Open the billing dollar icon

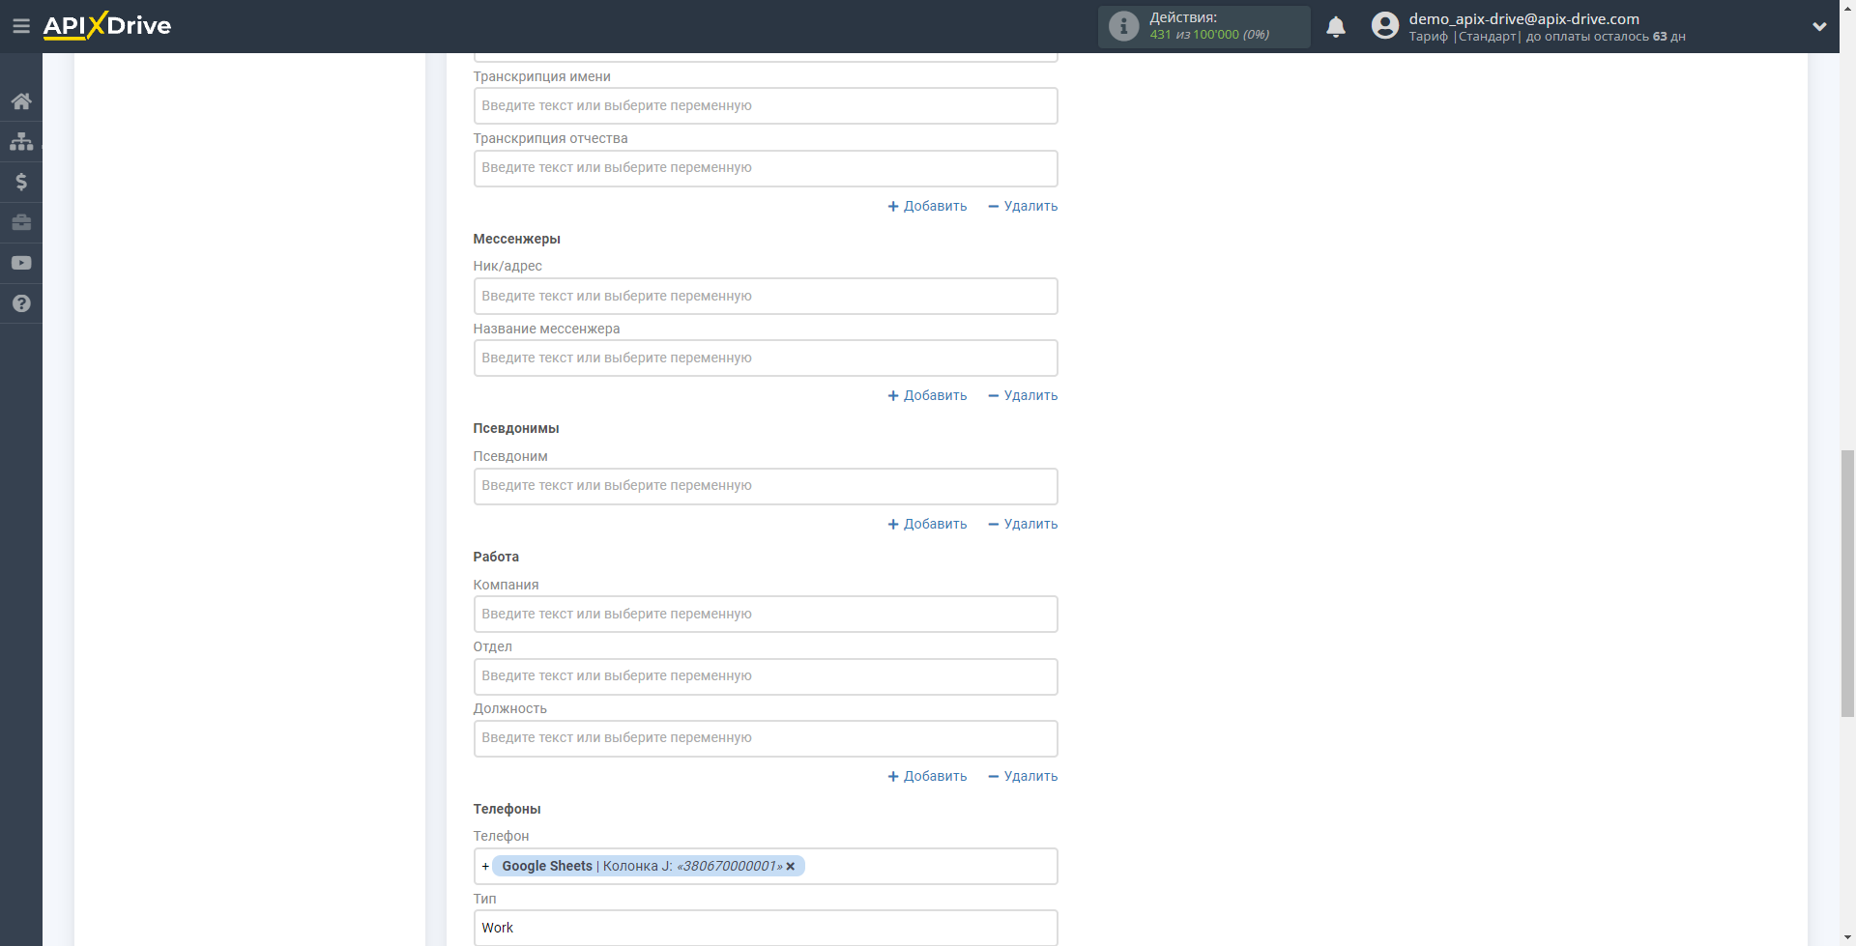pos(21,182)
